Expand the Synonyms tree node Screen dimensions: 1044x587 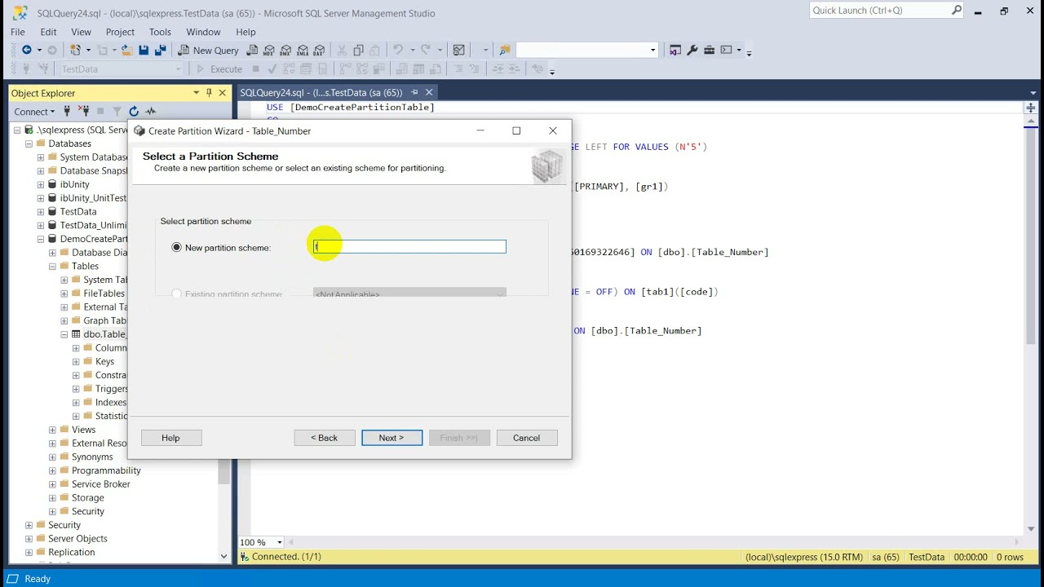(52, 457)
